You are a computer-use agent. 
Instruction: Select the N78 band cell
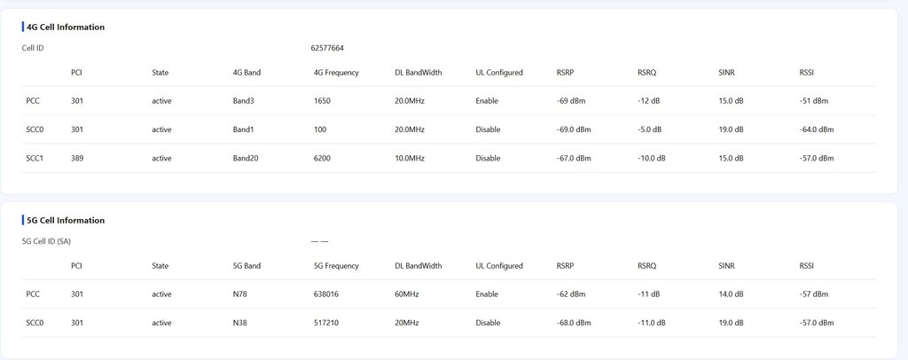coord(240,294)
